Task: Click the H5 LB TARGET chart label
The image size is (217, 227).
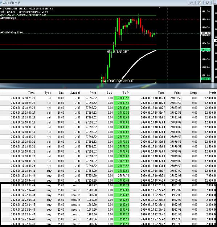Action: click(118, 52)
